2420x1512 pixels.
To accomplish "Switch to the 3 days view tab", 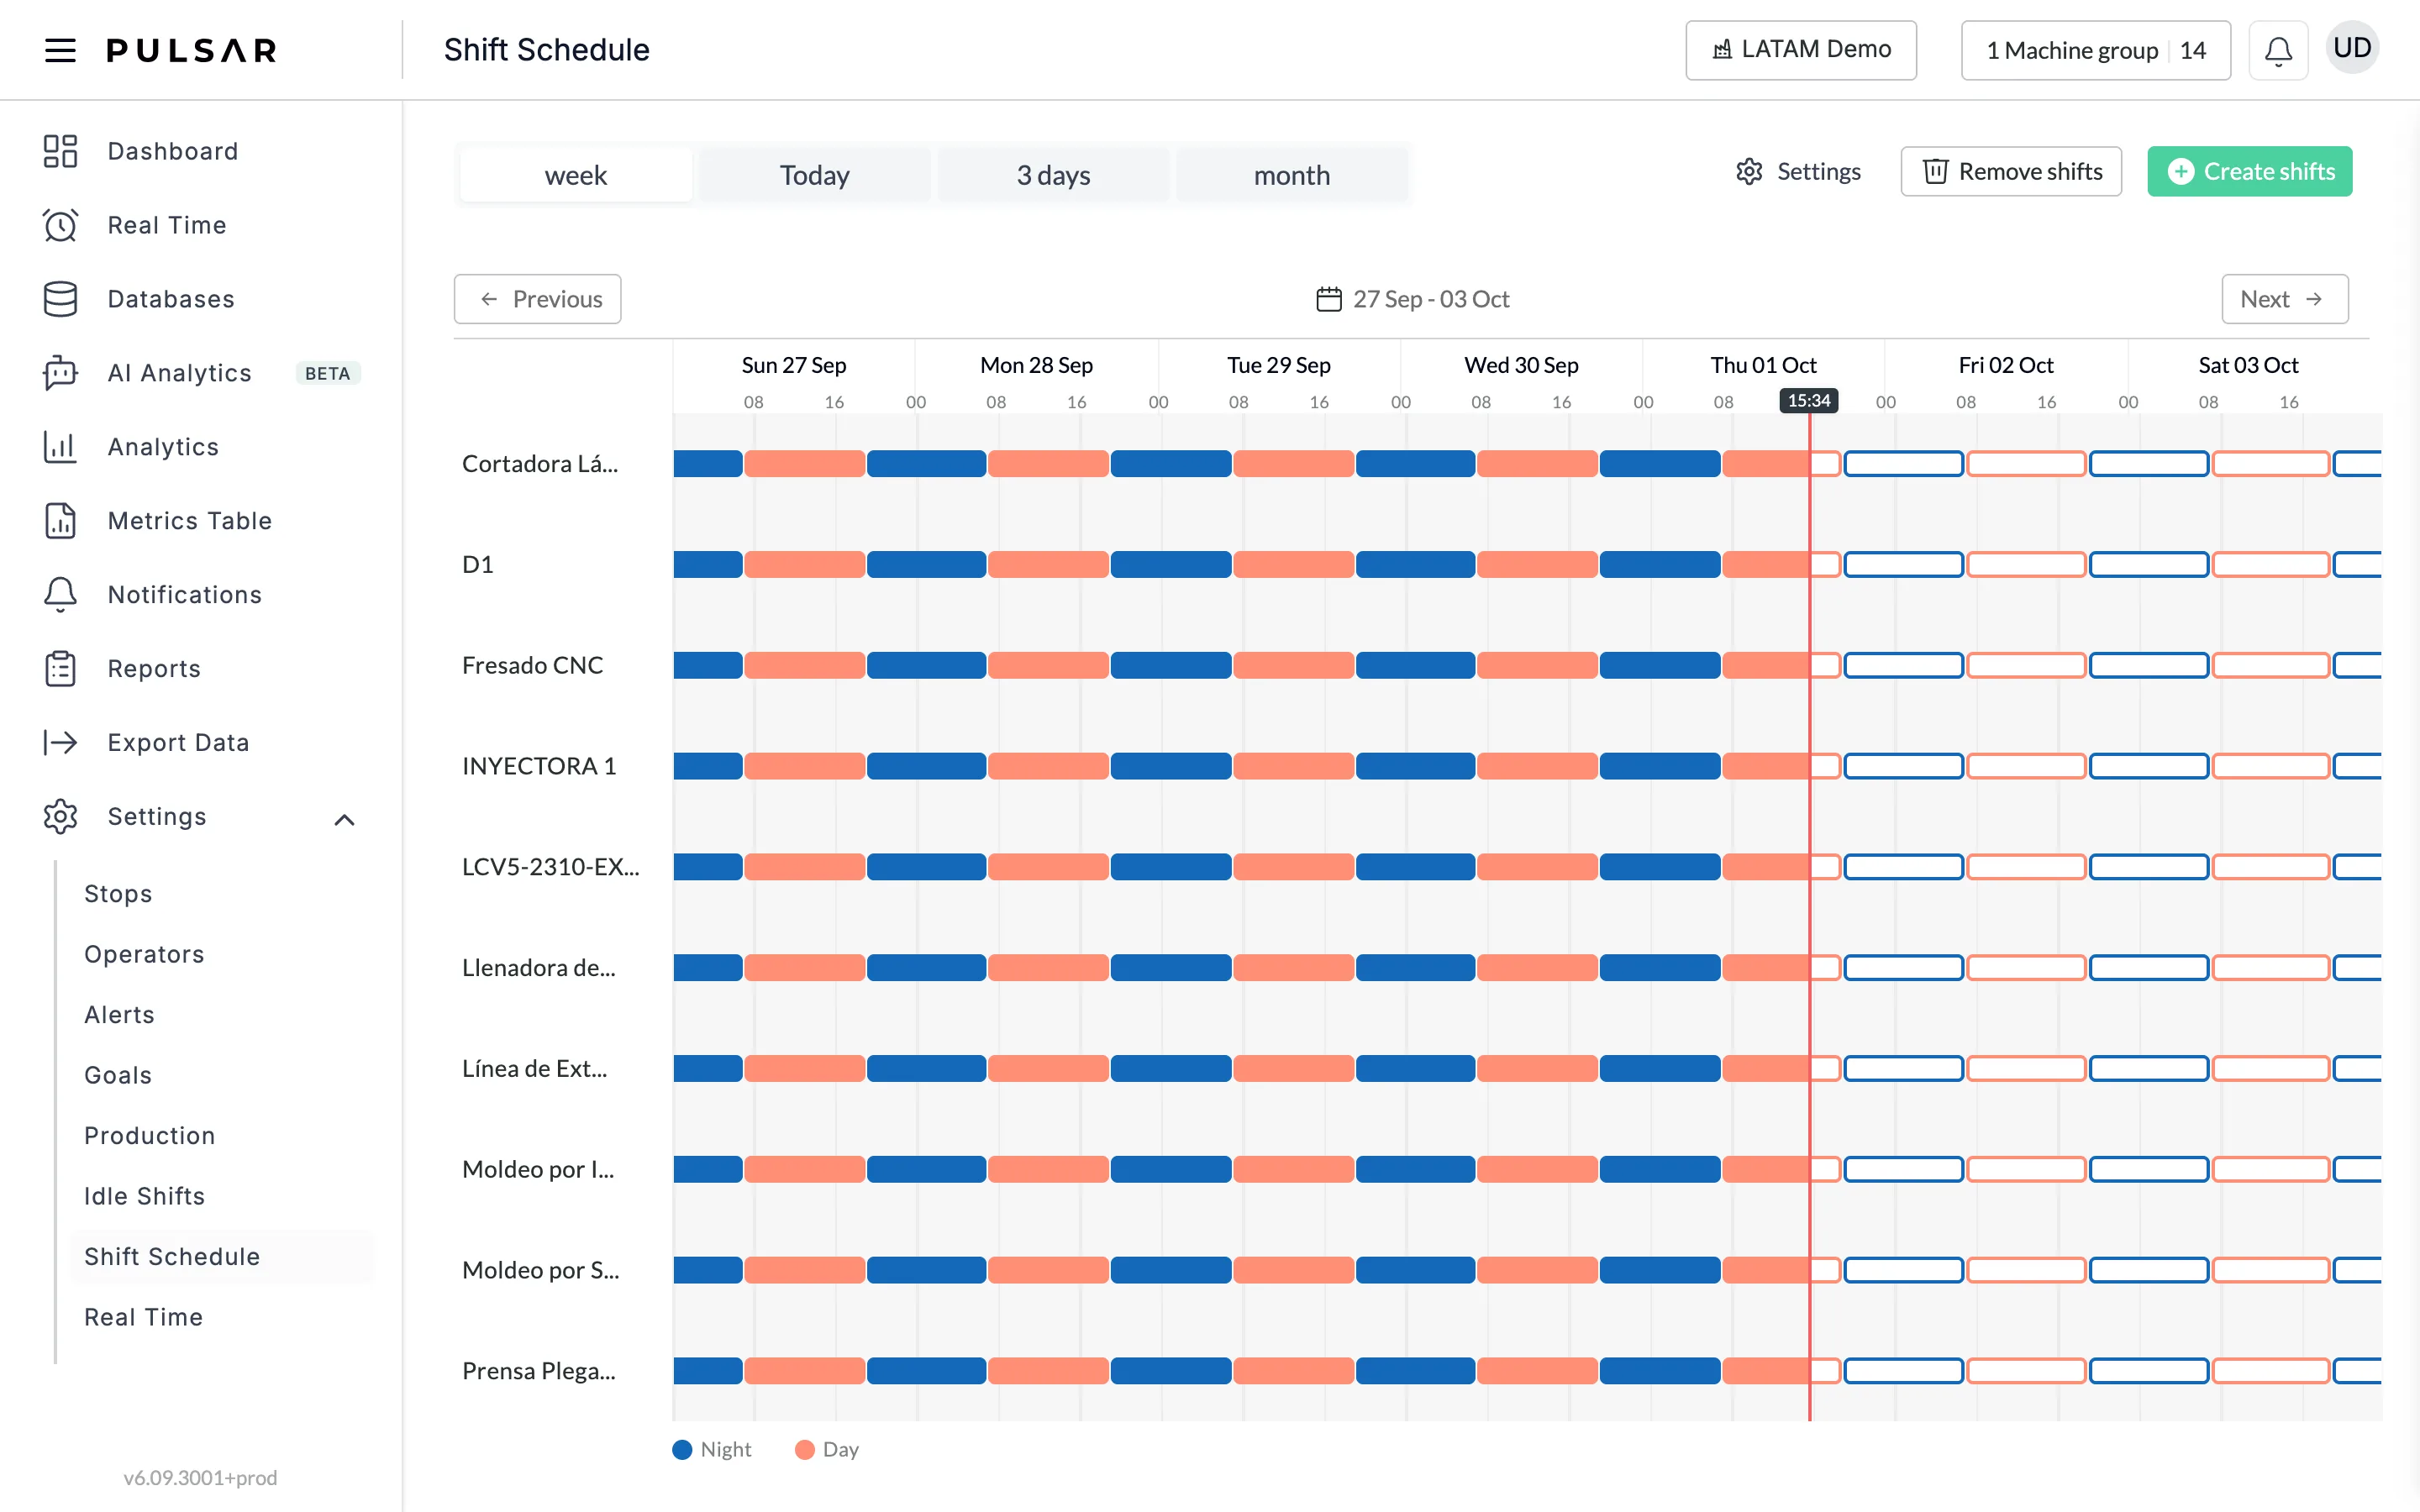I will point(1053,175).
